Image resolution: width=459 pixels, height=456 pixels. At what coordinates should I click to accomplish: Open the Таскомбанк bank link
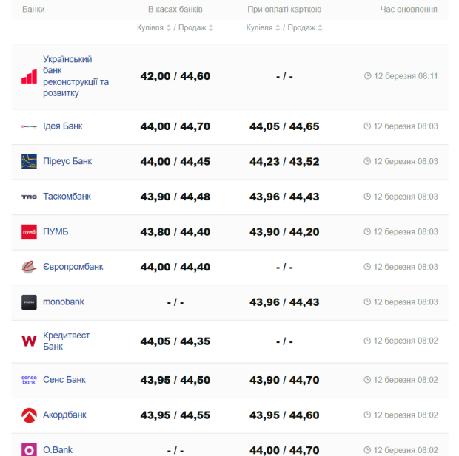click(67, 197)
